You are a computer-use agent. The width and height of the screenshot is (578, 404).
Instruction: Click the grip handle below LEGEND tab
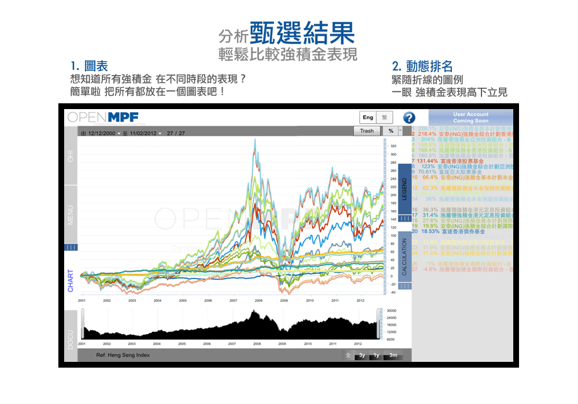pyautogui.click(x=405, y=219)
